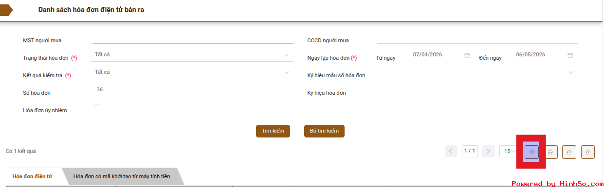Switch to the Hóa đơn điện tử tab
Screen dimensions: 604x187
coord(33,176)
